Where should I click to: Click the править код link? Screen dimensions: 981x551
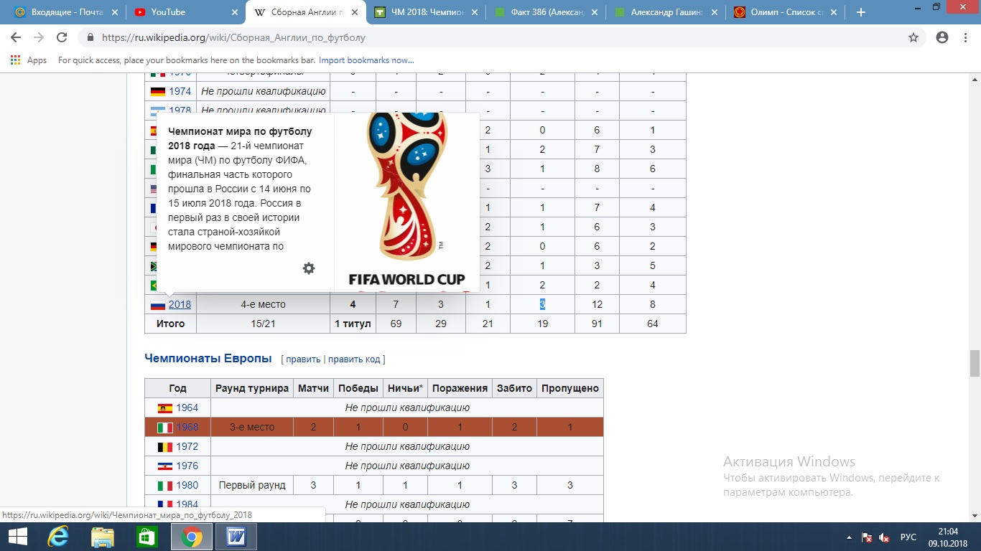(x=353, y=359)
